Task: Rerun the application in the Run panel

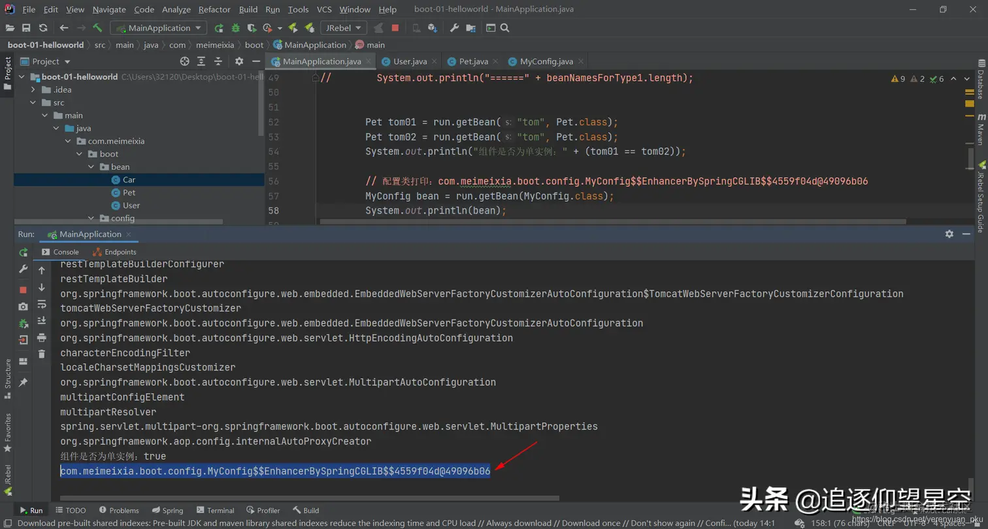Action: tap(24, 252)
